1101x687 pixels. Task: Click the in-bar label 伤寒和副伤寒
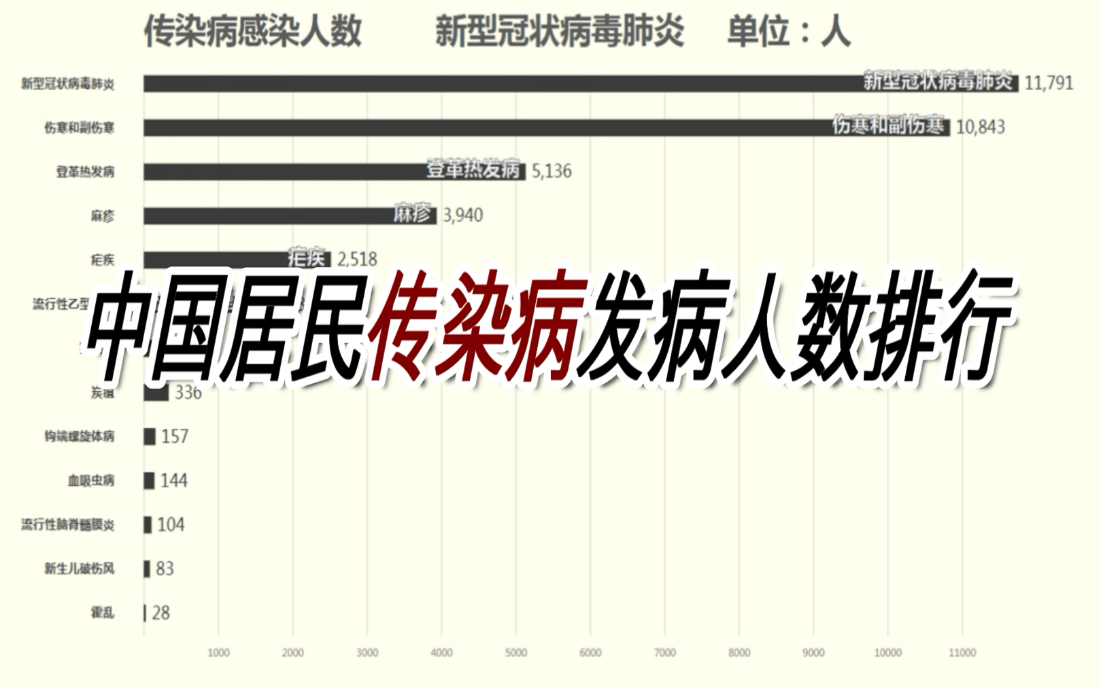888,126
